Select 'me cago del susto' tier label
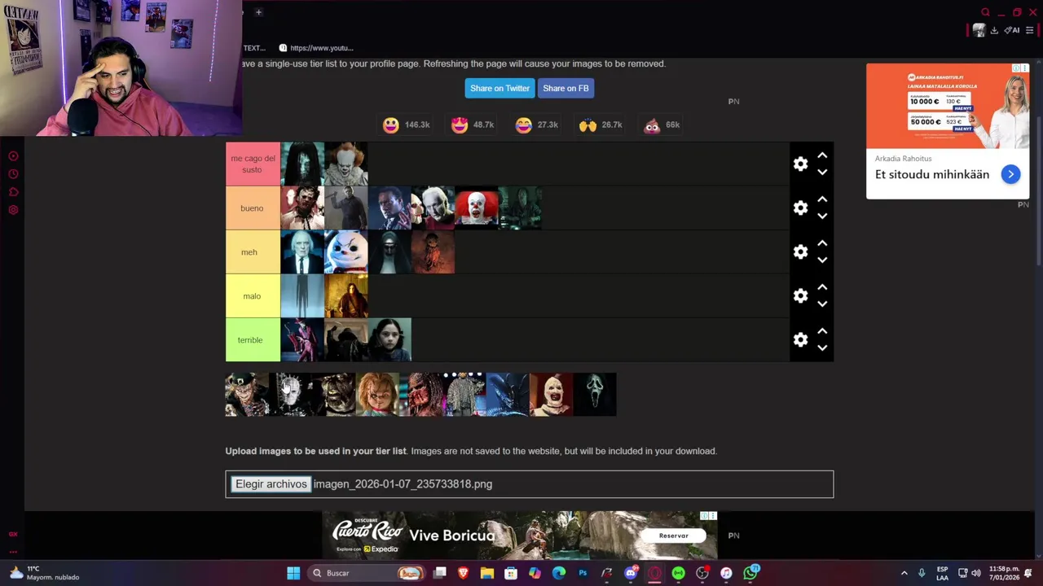The image size is (1043, 586). [x=253, y=164]
